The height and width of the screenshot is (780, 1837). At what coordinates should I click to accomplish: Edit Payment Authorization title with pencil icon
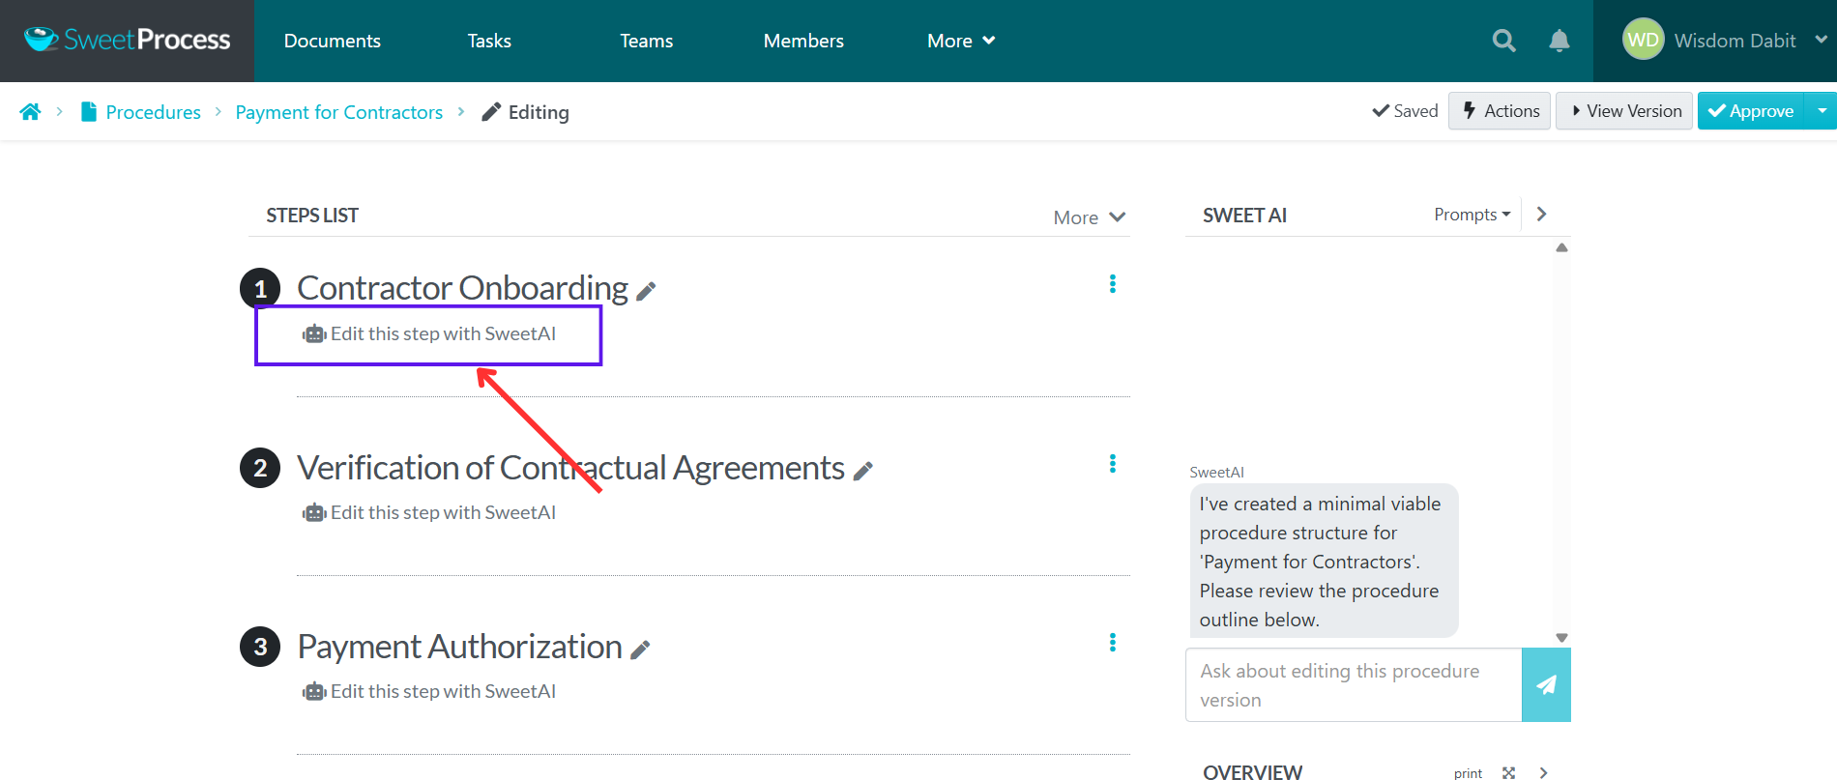click(x=640, y=650)
